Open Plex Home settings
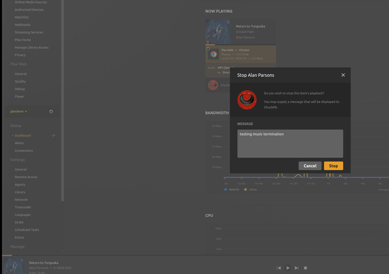Screen dimensions: 389x274 point(23,40)
